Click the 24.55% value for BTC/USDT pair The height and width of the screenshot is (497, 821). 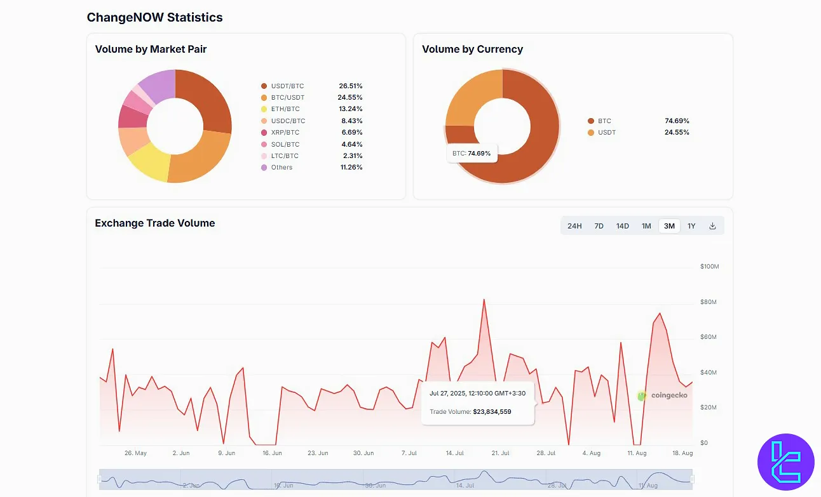350,98
